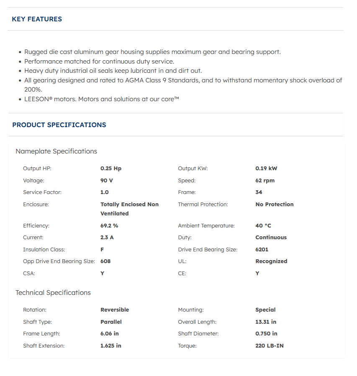Collapse the PRODUCT SPECIFICATIONS section header
Screen dimensions: 357x376
point(59,125)
